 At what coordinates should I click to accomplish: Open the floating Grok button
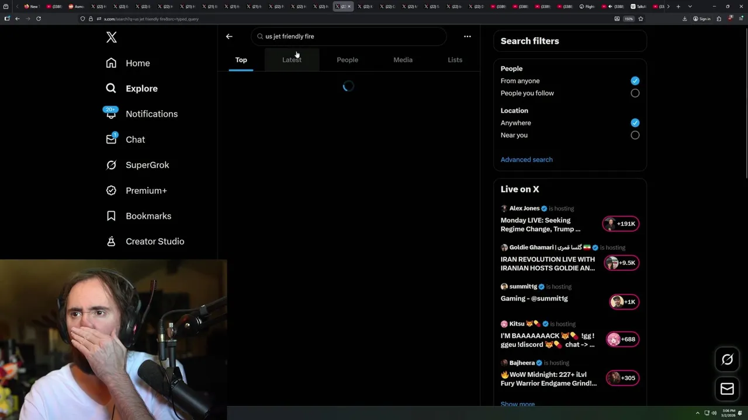tap(727, 359)
